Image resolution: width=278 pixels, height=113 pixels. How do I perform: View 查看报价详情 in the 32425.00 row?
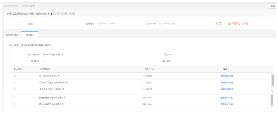(226, 104)
